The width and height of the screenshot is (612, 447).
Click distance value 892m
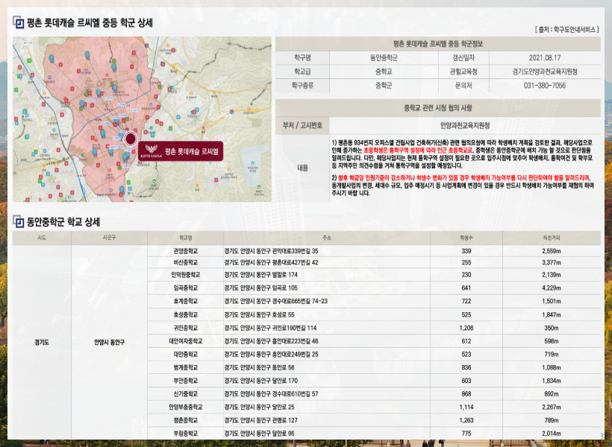click(551, 394)
